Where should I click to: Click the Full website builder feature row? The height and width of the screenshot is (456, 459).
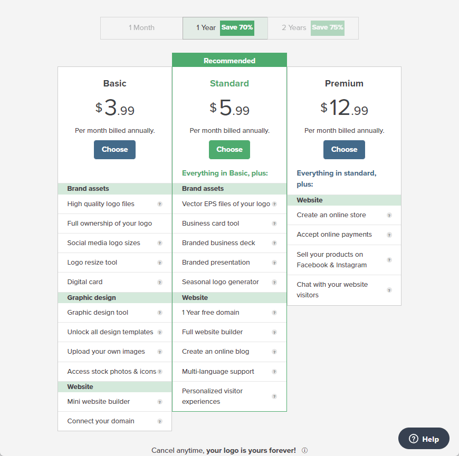[x=213, y=332]
